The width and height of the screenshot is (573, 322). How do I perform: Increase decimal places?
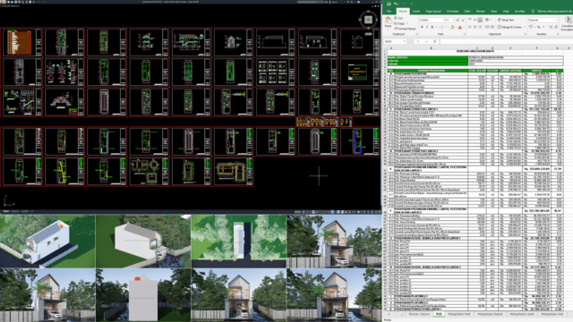(x=551, y=27)
